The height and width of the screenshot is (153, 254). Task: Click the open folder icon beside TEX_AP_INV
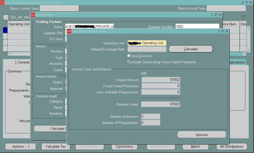(x=6, y=17)
